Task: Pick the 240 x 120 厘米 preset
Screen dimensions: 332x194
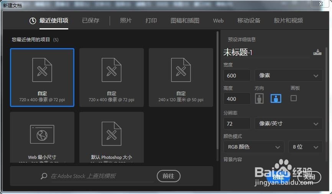Action: (181, 78)
